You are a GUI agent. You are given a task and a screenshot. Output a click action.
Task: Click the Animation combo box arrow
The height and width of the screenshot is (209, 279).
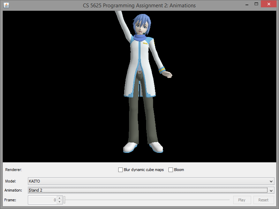[271, 191]
